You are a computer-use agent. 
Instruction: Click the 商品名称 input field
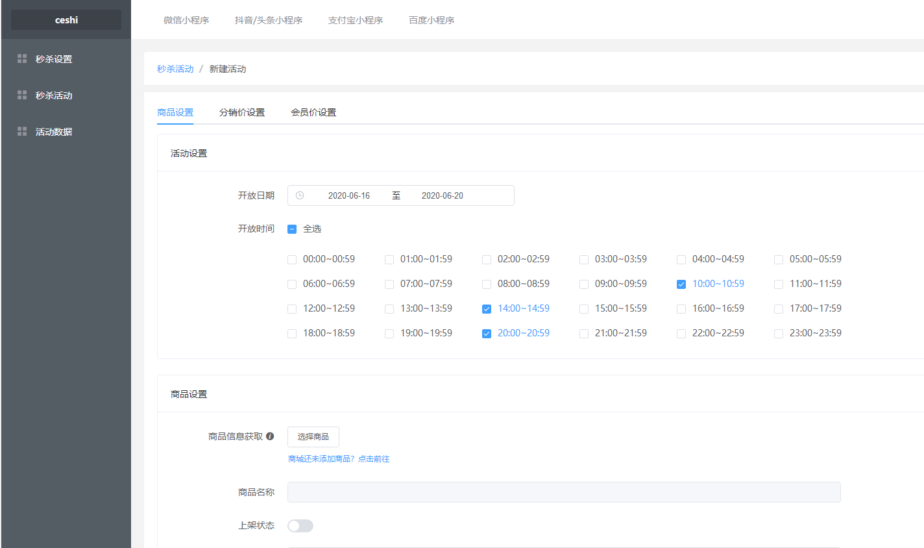tap(564, 492)
